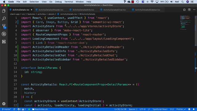Click client-app in the breadcrumb
The height and width of the screenshot is (111, 197).
[15, 14]
